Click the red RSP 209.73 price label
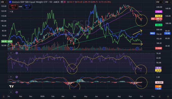 tap(157, 19)
